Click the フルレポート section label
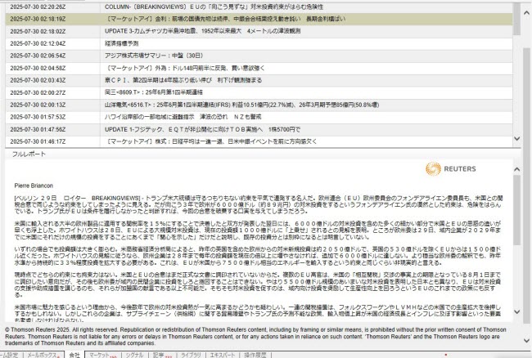This screenshot has width=532, height=358. 29,154
